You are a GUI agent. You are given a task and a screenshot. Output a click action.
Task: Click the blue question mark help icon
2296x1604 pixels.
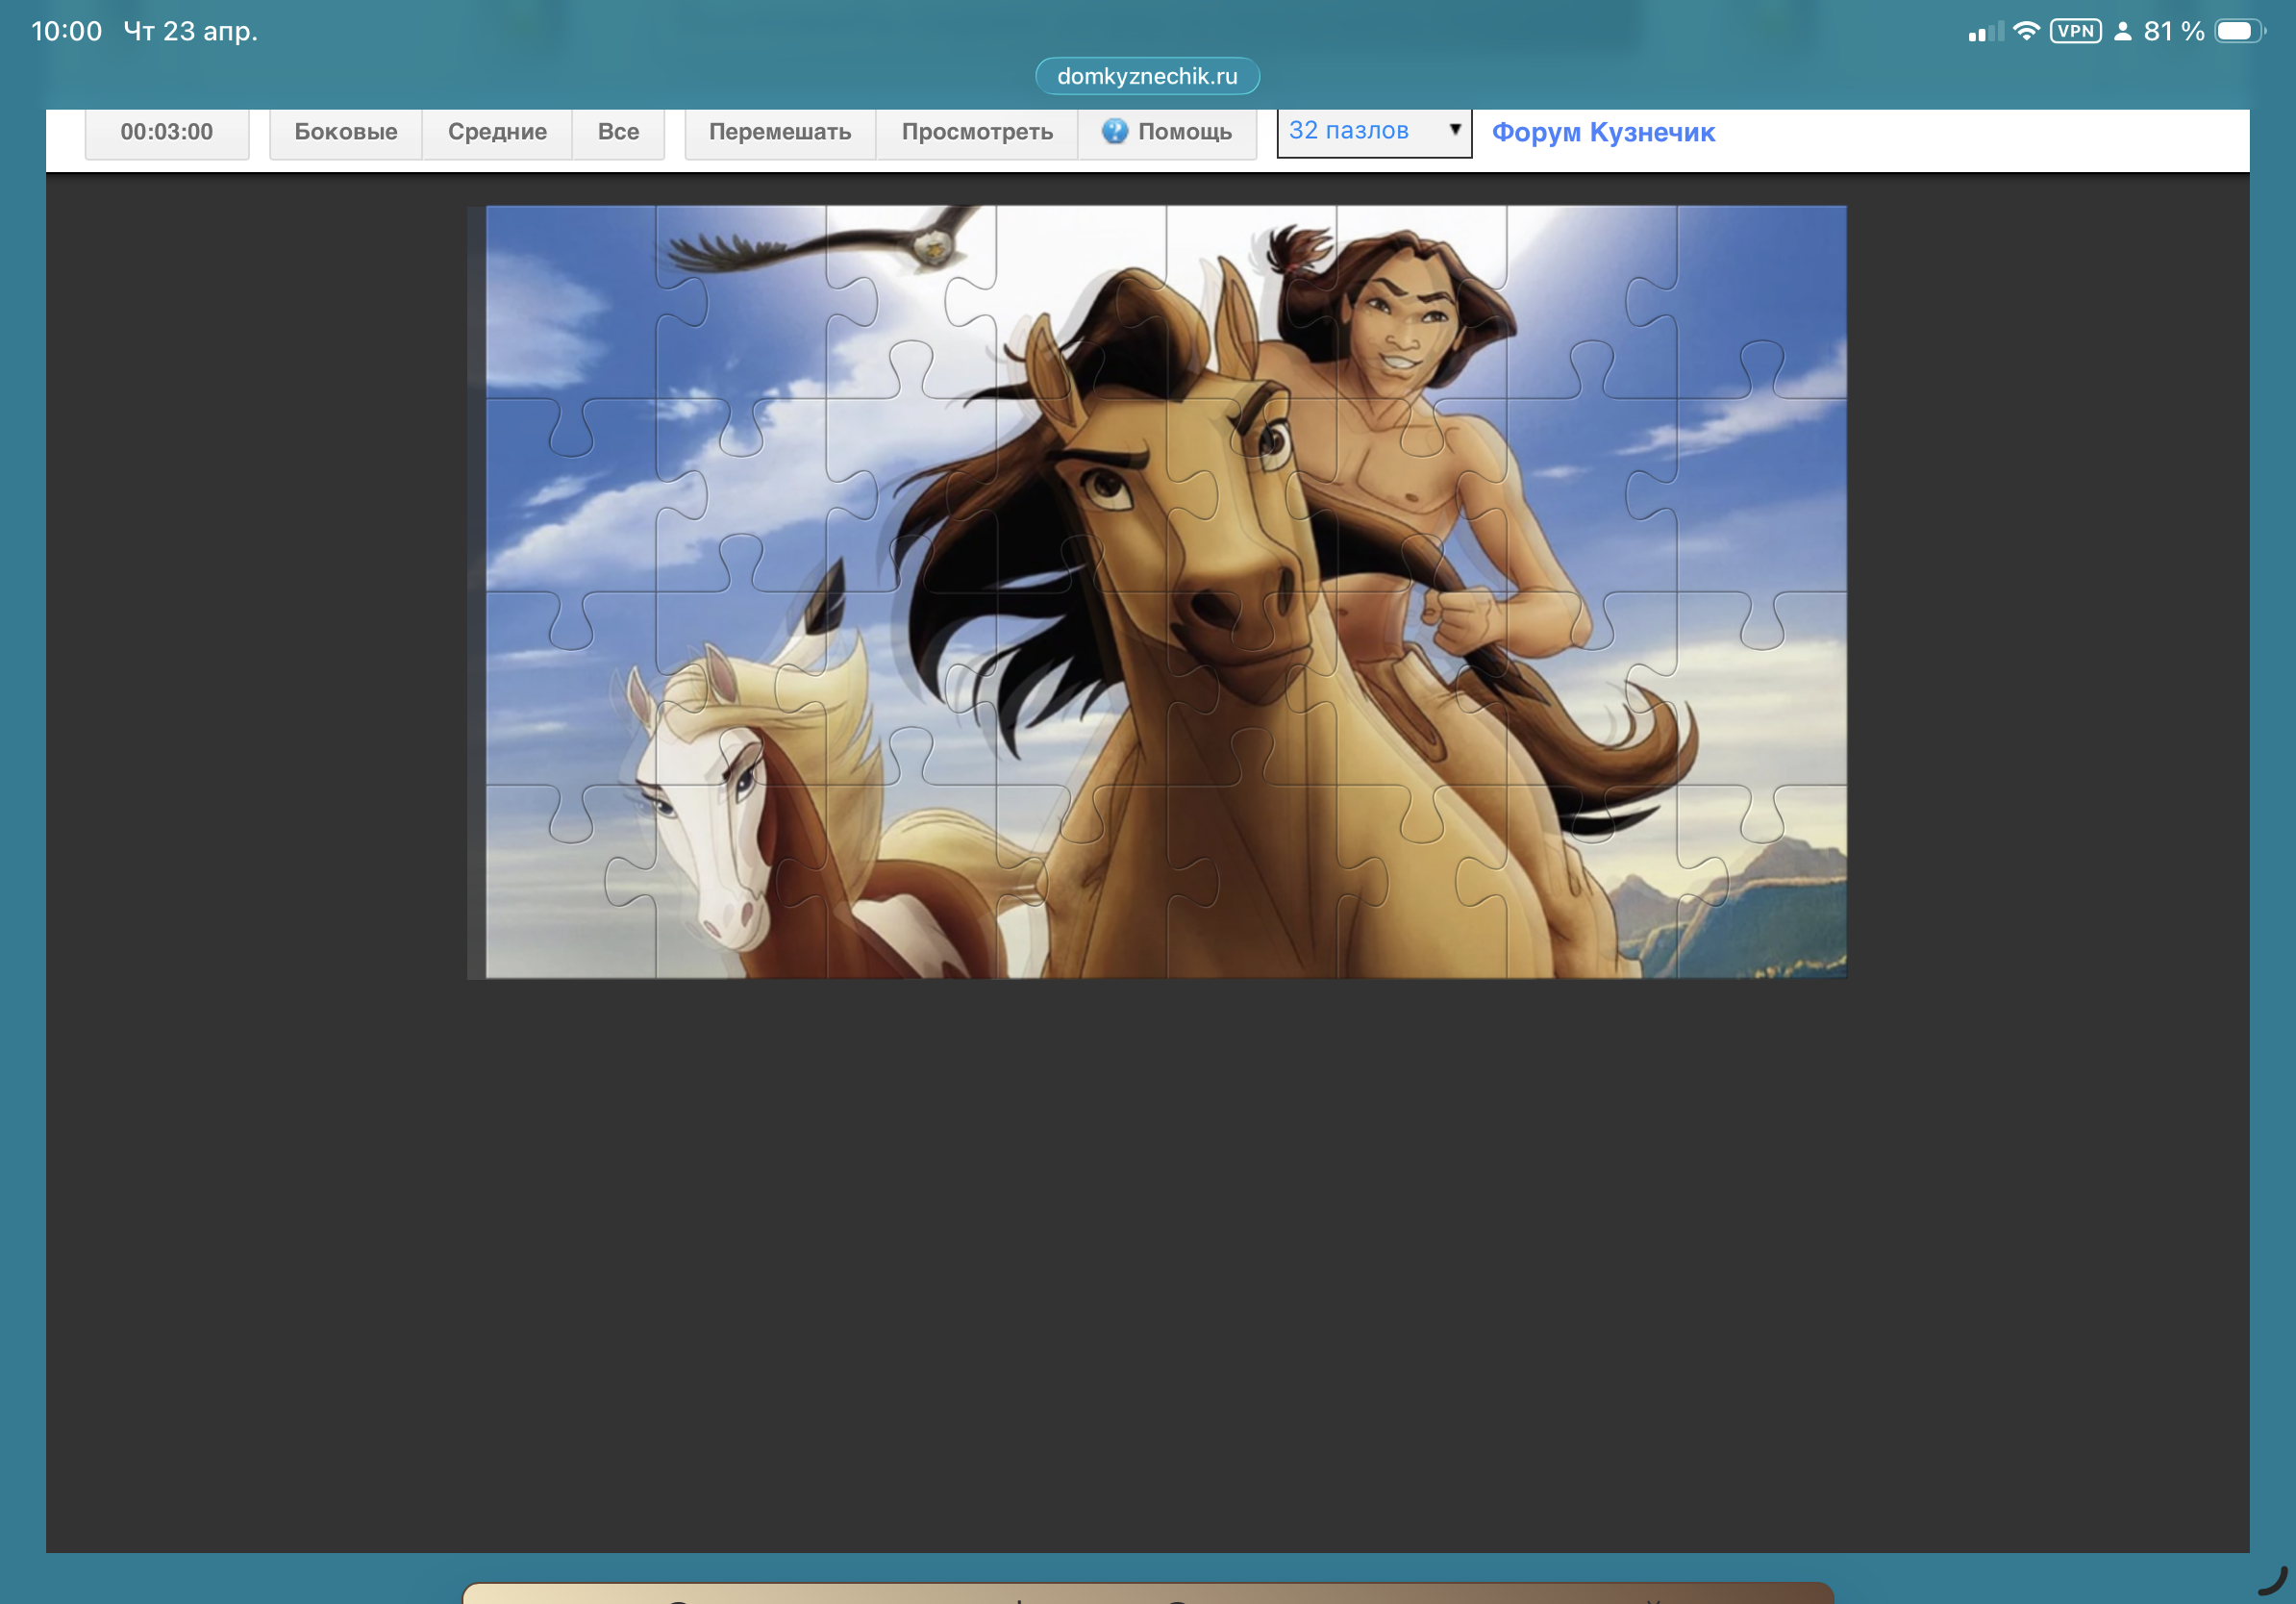pyautogui.click(x=1114, y=131)
